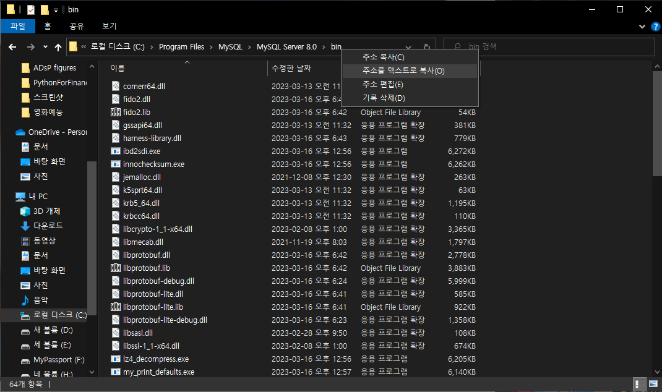The width and height of the screenshot is (662, 392).
Task: Choose 주소 편집(E) from context menu
Action: pyautogui.click(x=410, y=84)
